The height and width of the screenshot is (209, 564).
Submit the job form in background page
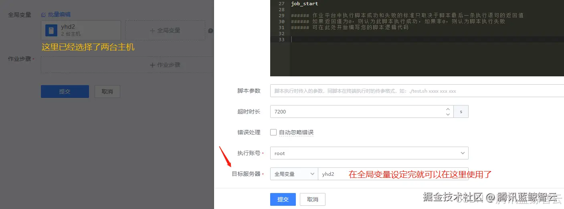65,92
